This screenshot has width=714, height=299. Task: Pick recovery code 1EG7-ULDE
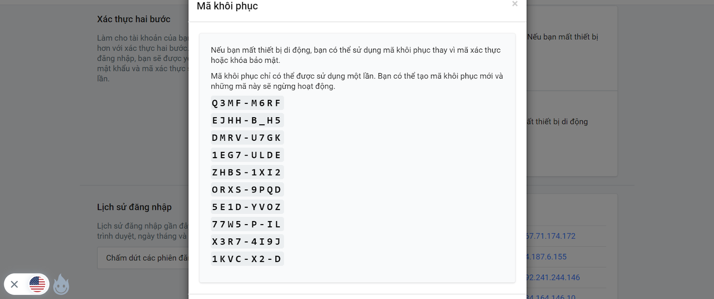point(246,156)
